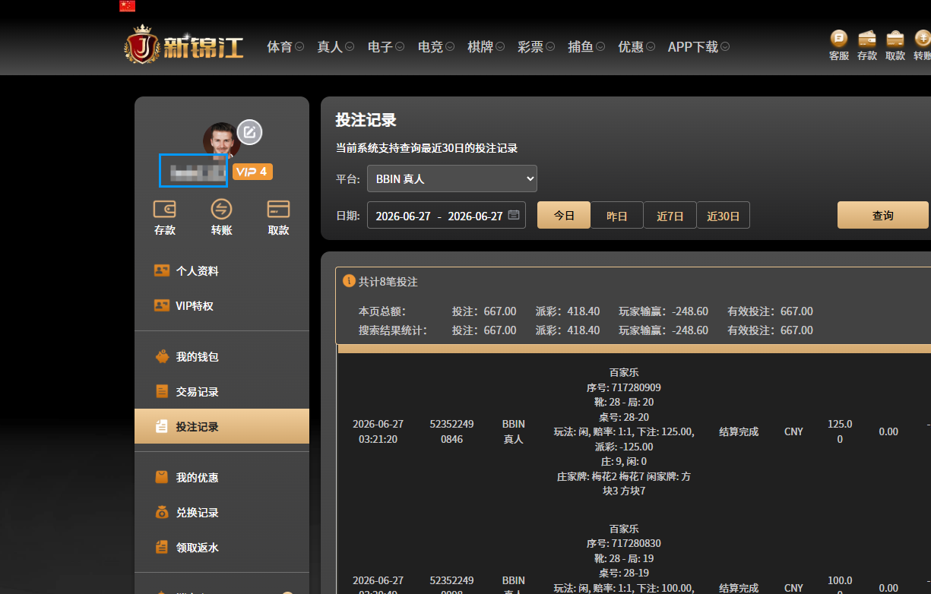
Task: Click the user avatar photo
Action: (x=221, y=140)
